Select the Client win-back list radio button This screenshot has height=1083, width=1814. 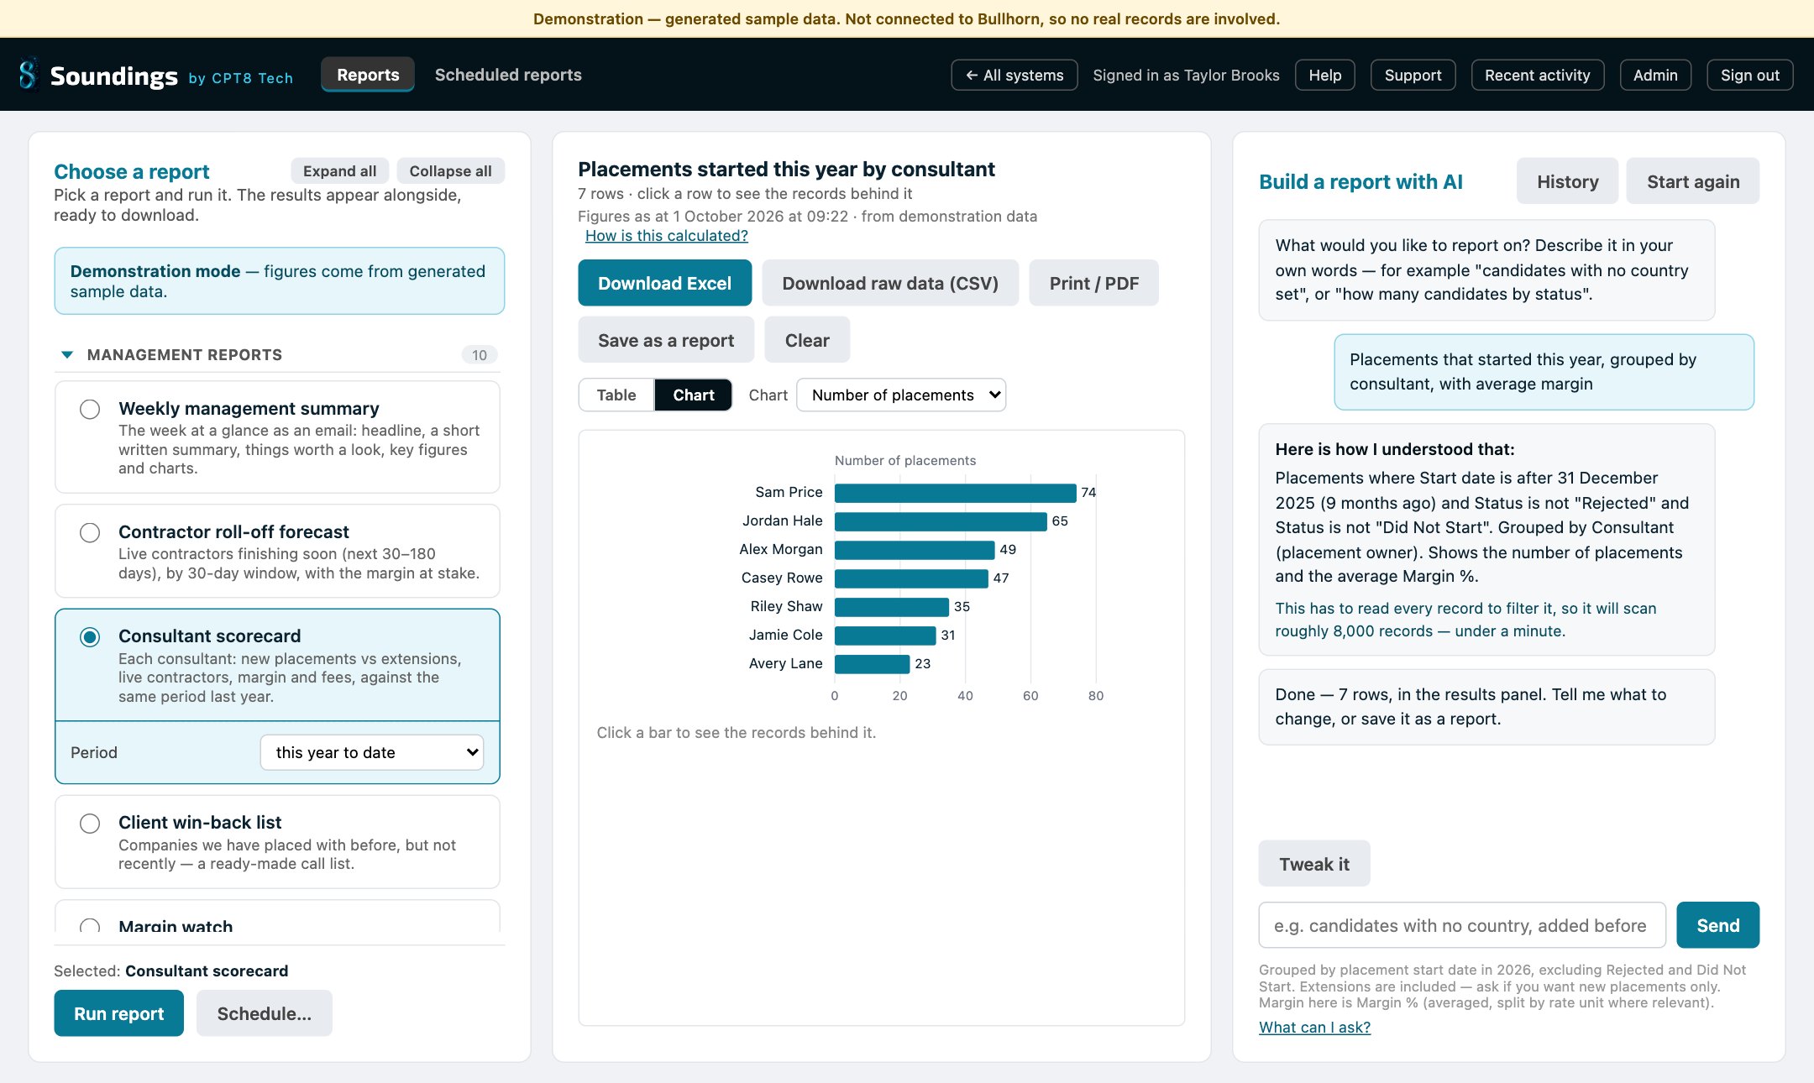click(x=90, y=823)
